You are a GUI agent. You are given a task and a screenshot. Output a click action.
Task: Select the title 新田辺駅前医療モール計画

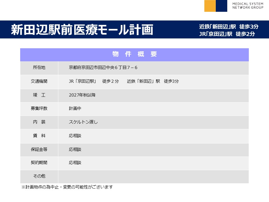point(82,29)
